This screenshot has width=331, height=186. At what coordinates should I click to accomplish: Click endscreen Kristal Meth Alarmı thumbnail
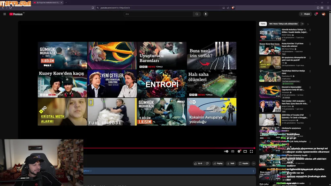pos(62,112)
